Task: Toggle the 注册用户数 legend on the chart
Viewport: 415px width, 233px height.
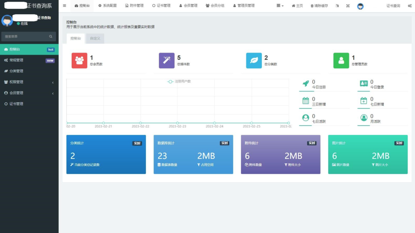Action: [x=180, y=81]
